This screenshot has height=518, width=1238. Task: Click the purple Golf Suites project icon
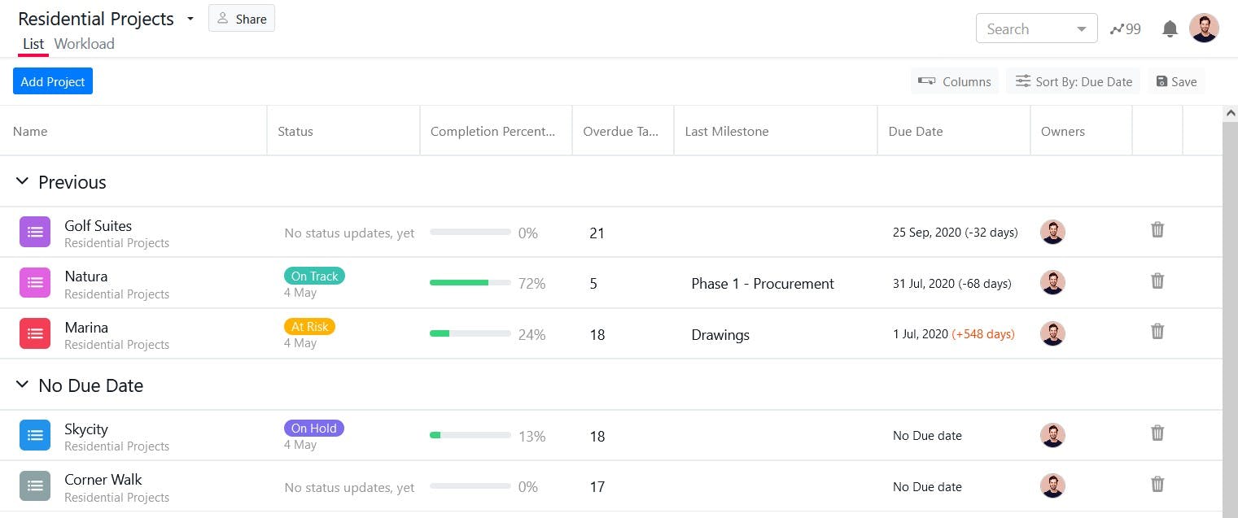(x=35, y=233)
